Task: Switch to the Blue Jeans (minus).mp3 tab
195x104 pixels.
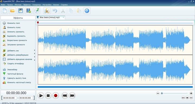Action: coord(50,17)
